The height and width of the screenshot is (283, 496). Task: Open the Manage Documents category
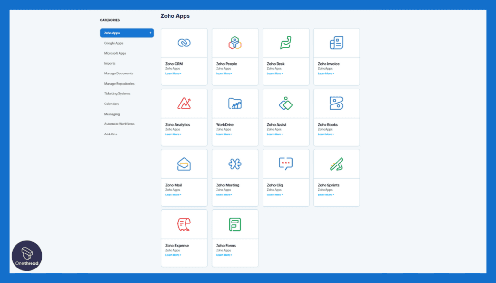pyautogui.click(x=119, y=73)
